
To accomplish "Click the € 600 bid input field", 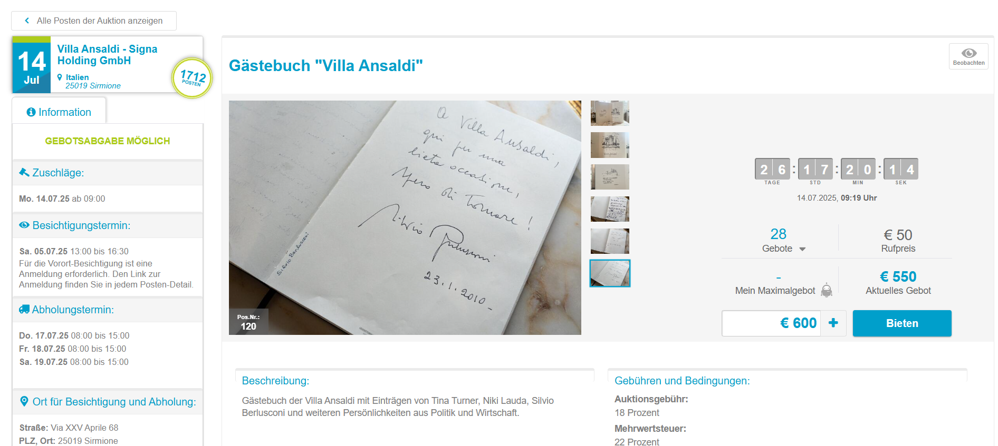I will tap(771, 323).
